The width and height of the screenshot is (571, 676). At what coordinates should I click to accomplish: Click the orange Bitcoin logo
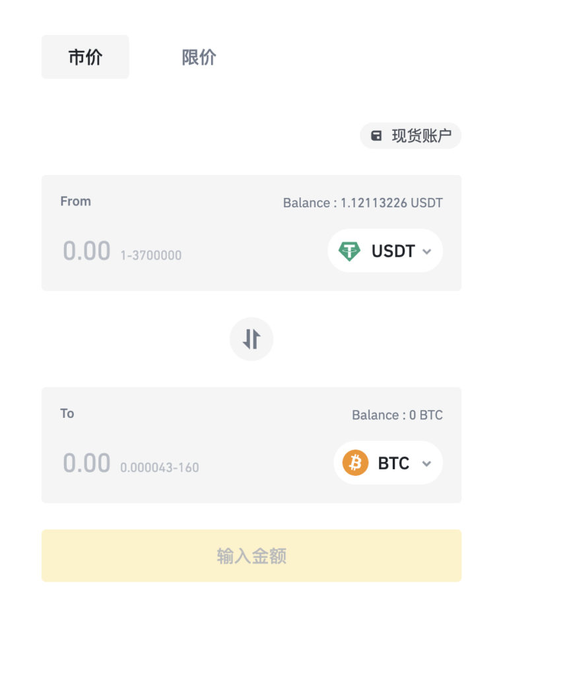[x=355, y=463]
